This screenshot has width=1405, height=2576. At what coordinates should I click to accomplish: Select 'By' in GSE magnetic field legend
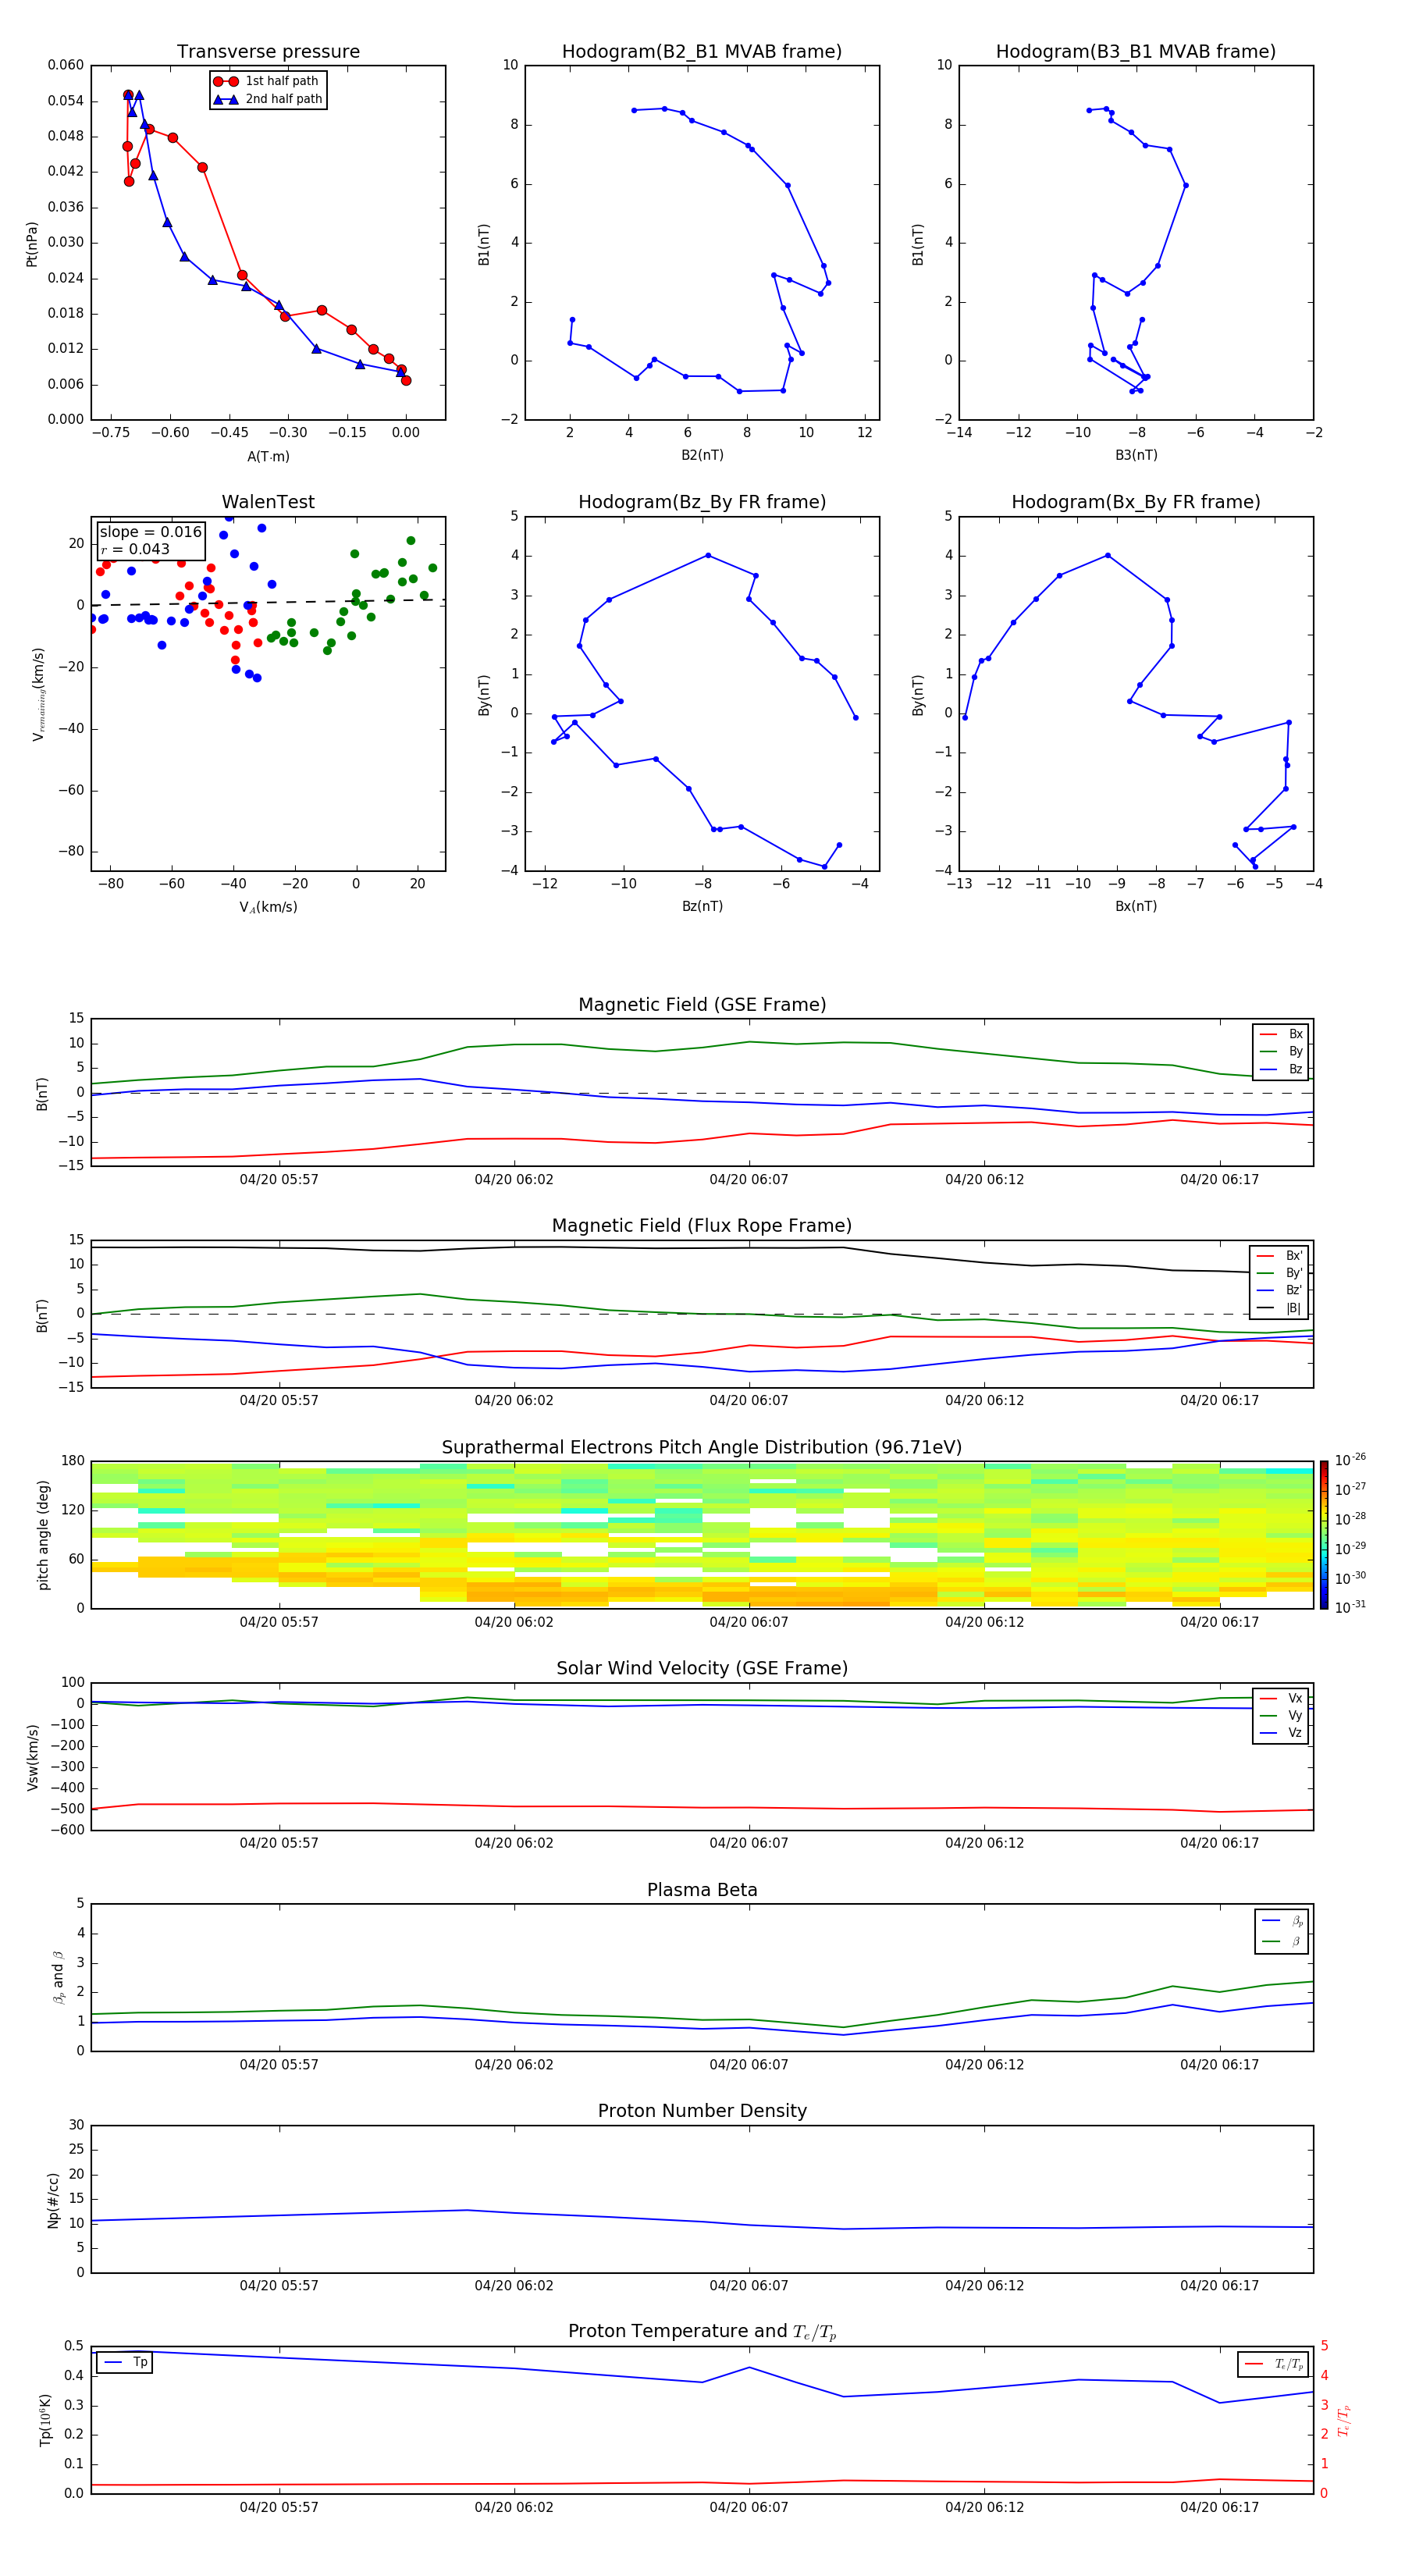click(x=1281, y=1051)
